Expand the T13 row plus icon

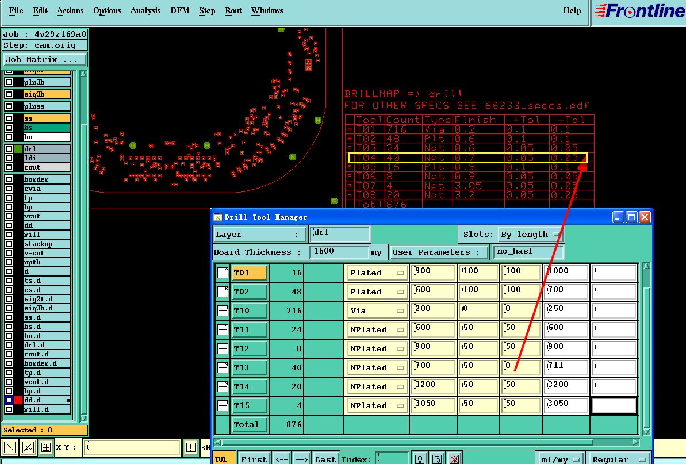223,367
